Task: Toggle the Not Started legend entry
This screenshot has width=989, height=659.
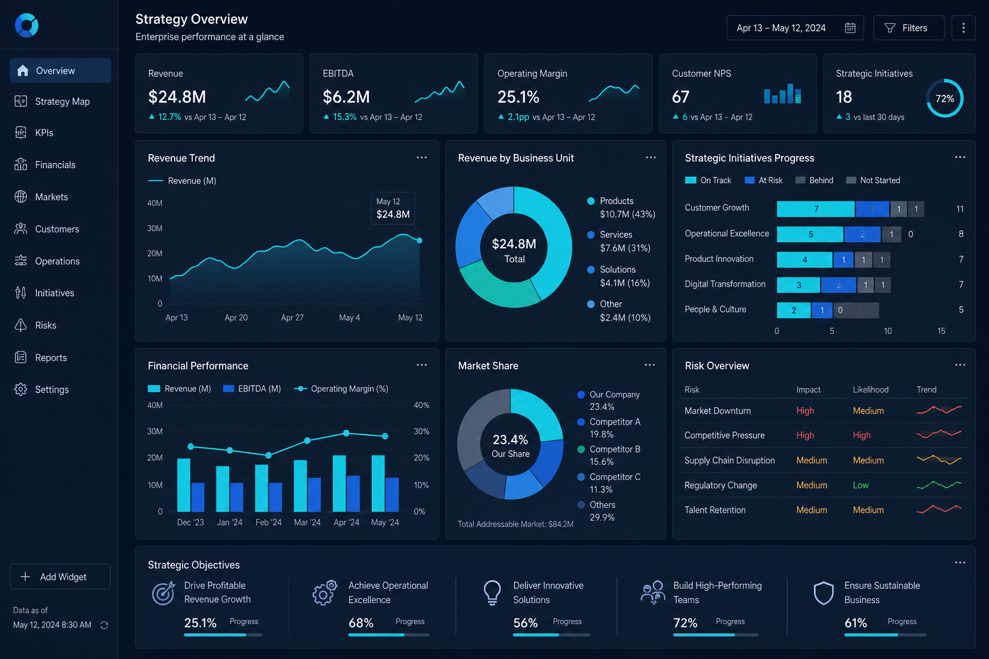Action: [x=873, y=180]
